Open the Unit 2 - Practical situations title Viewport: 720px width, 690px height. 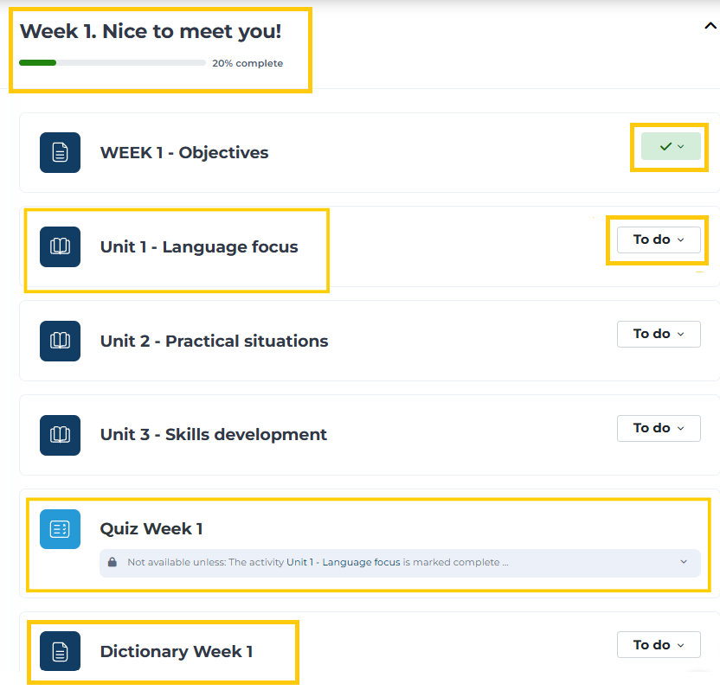tap(214, 341)
